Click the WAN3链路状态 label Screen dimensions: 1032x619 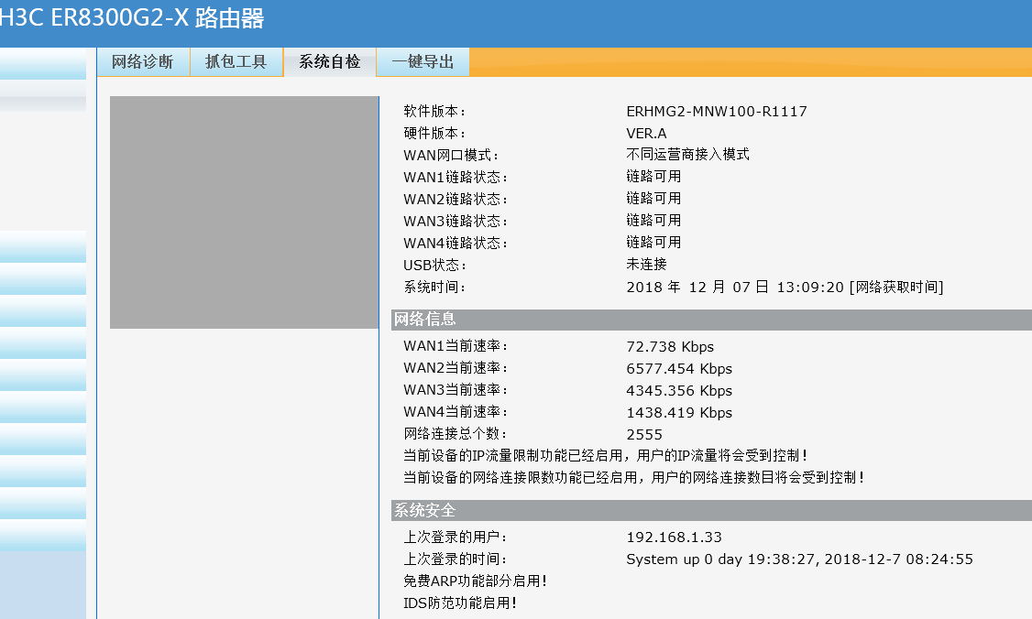click(456, 221)
